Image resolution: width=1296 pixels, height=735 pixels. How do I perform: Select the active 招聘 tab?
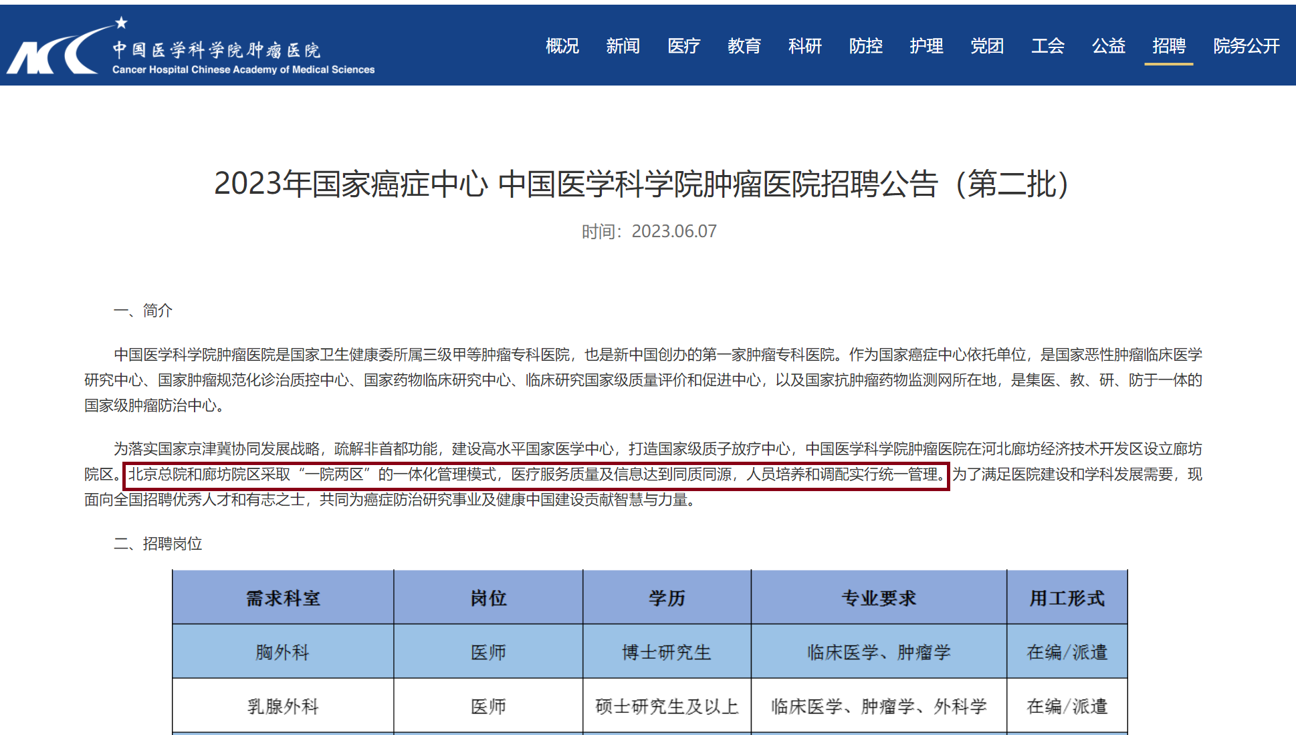[1168, 46]
